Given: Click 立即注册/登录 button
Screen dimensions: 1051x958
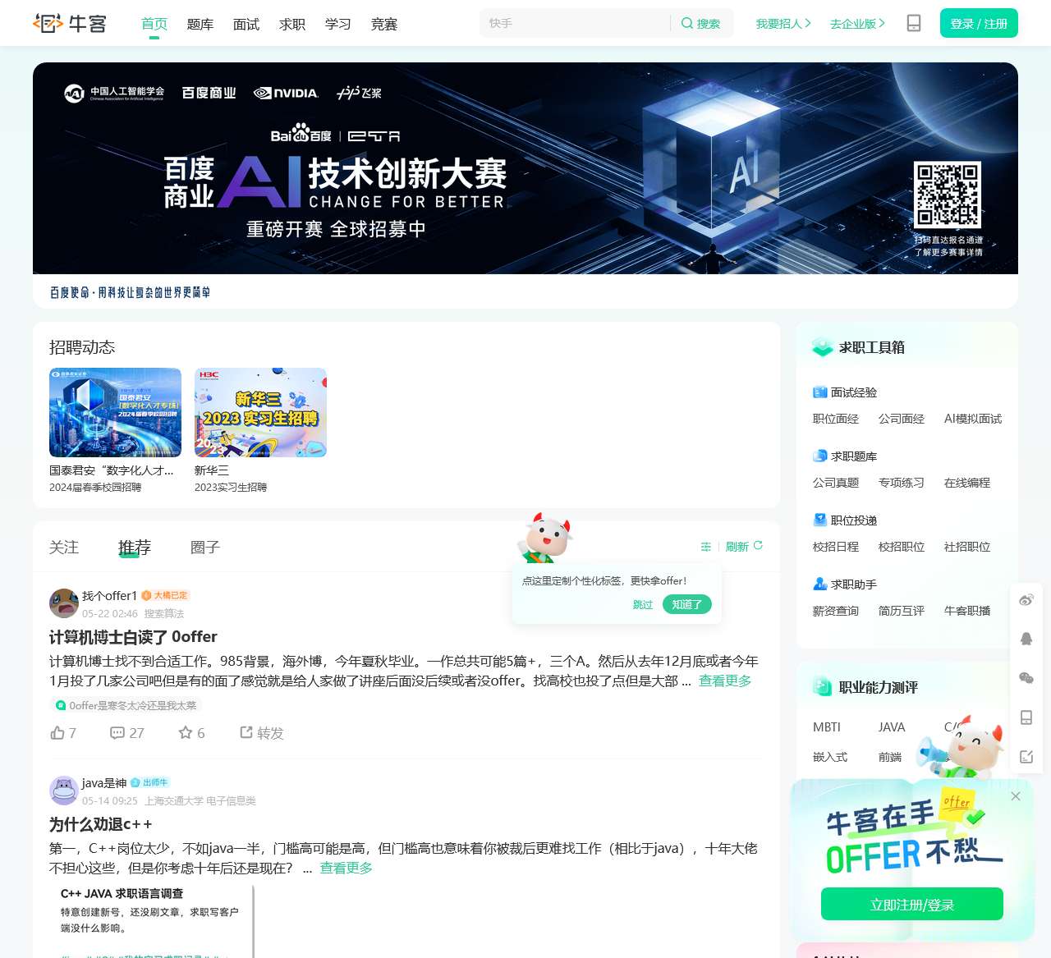Looking at the screenshot, I should tap(912, 904).
